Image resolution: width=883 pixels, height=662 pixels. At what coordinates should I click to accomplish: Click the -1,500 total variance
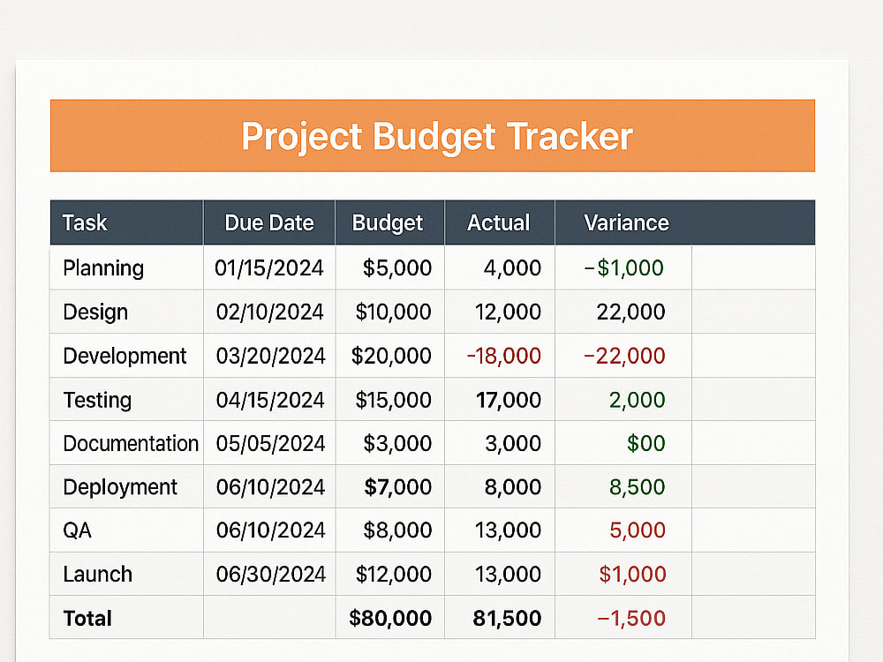coord(623,618)
